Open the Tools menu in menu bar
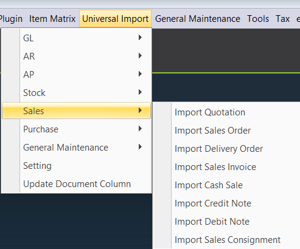Screen dimensions: 300x249 (x=258, y=19)
